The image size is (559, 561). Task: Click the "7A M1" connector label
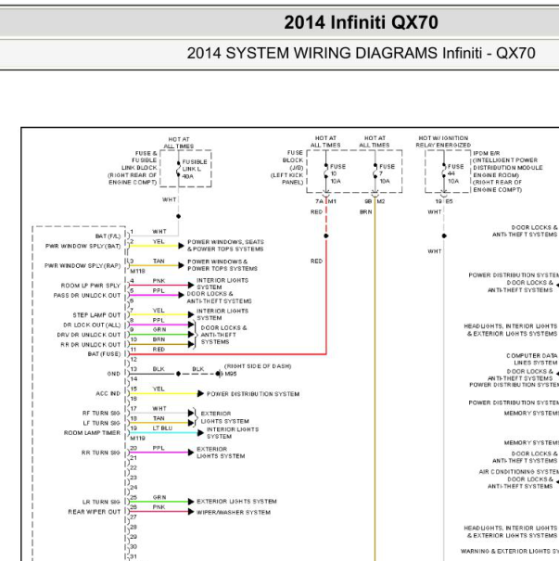pos(325,201)
